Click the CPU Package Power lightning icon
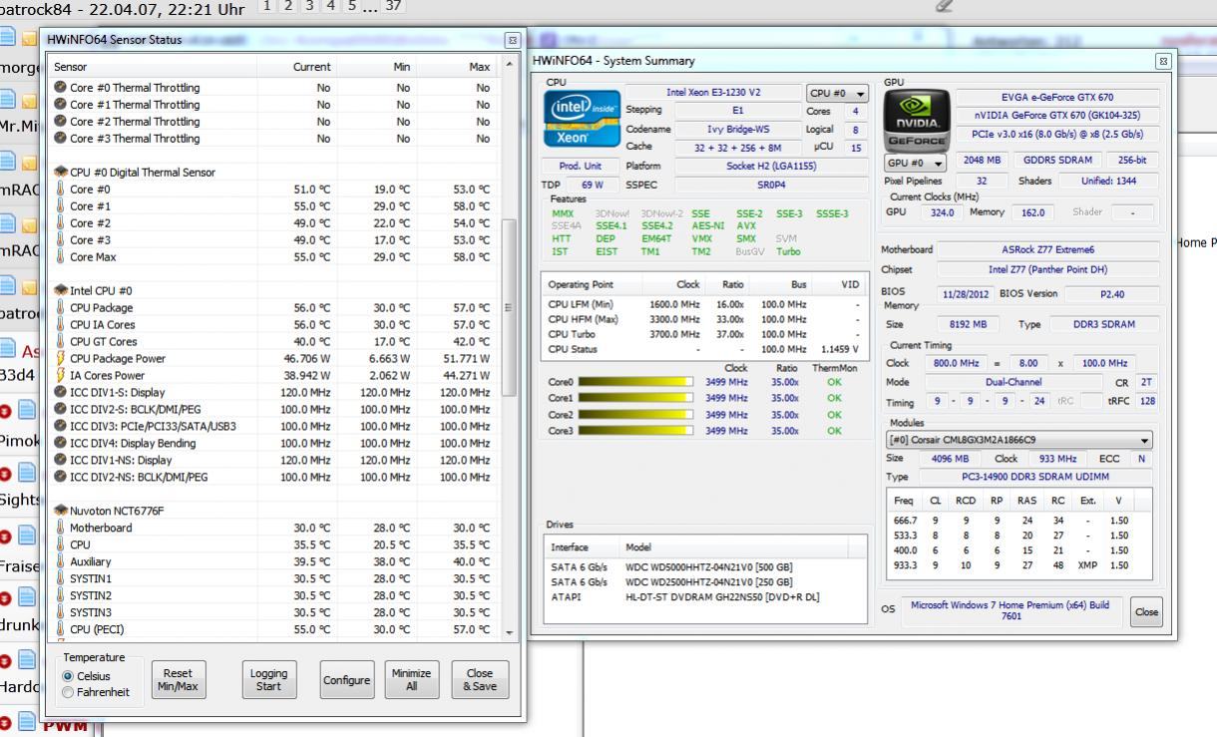This screenshot has height=737, width=1217. [x=60, y=359]
